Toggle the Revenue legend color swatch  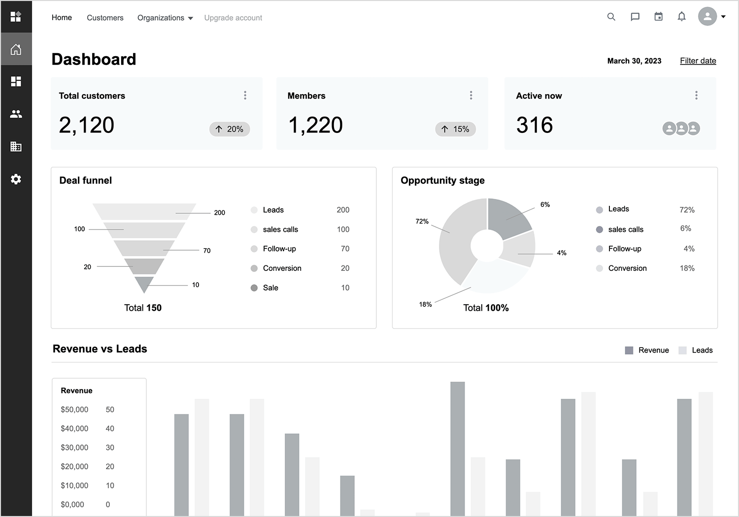[x=629, y=351]
